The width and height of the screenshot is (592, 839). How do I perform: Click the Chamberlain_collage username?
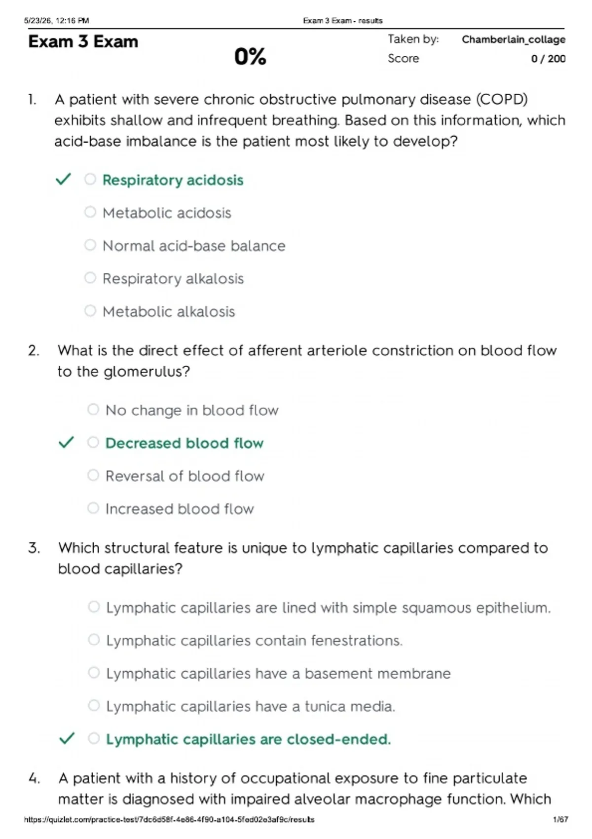(x=514, y=39)
